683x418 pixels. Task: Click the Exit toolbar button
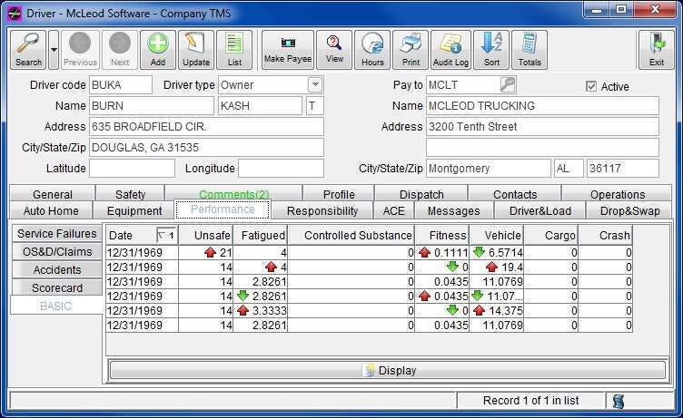coord(657,50)
